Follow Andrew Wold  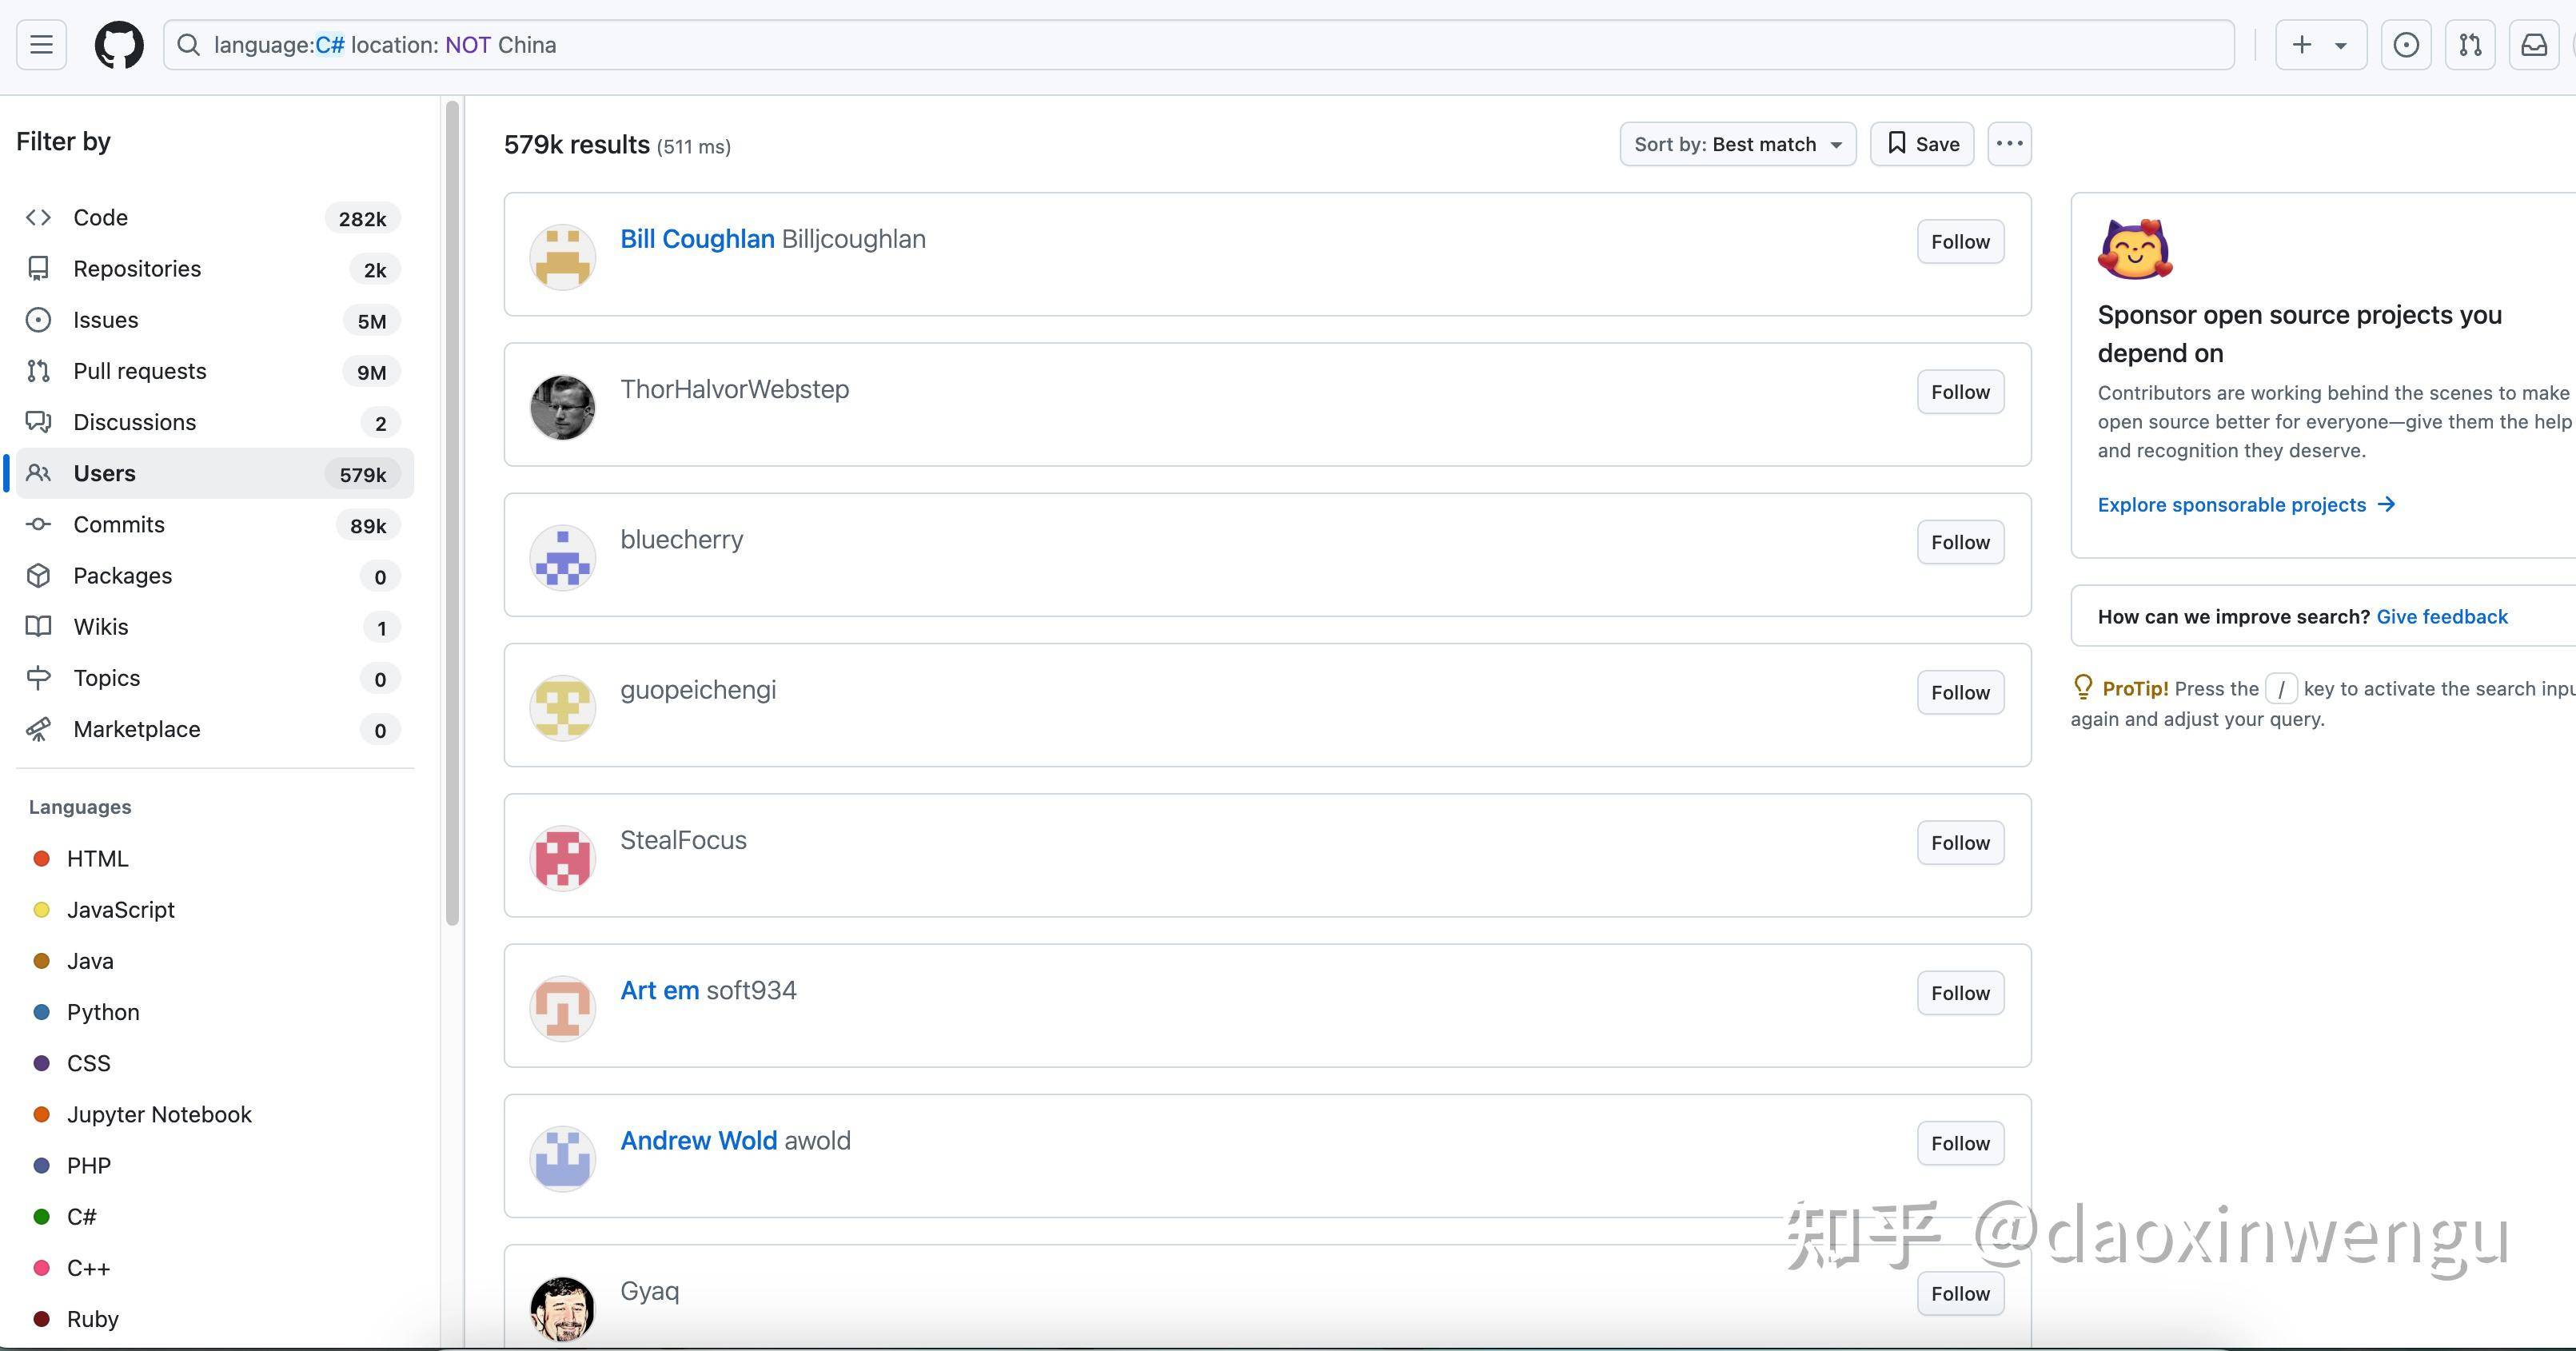[x=1960, y=1143]
